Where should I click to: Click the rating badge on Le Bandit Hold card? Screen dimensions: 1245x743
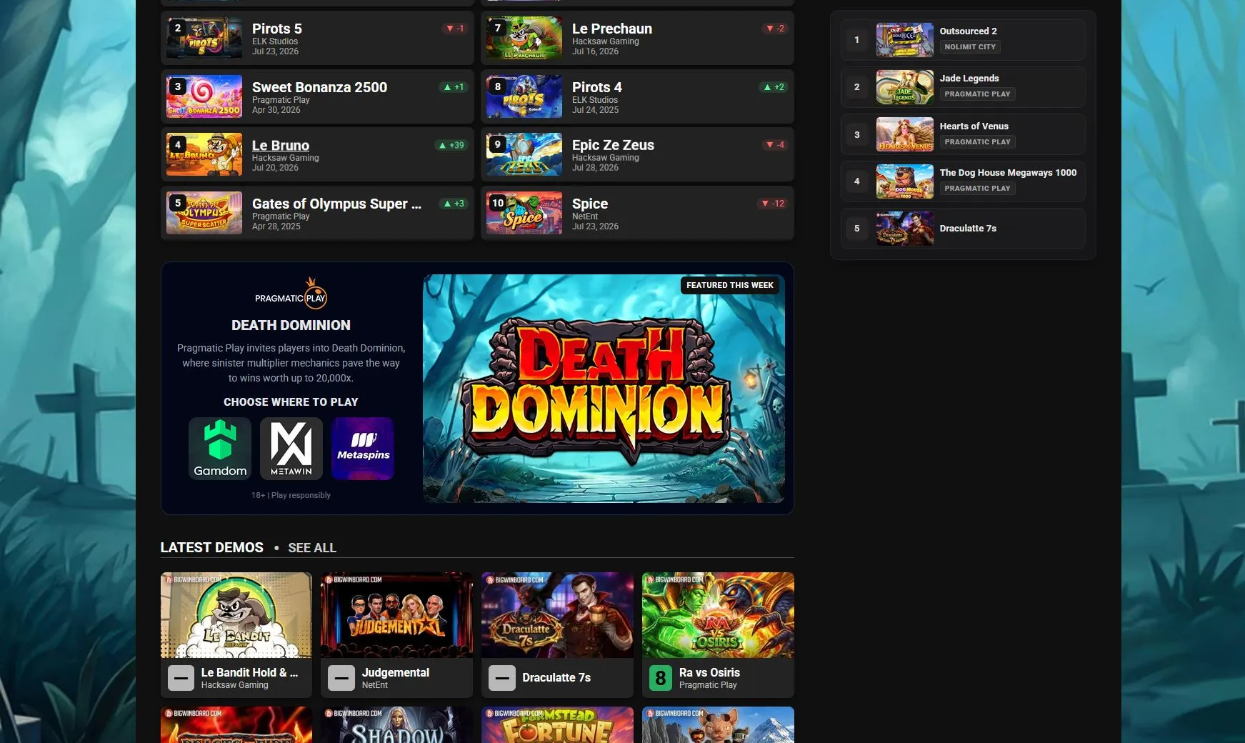pos(181,678)
